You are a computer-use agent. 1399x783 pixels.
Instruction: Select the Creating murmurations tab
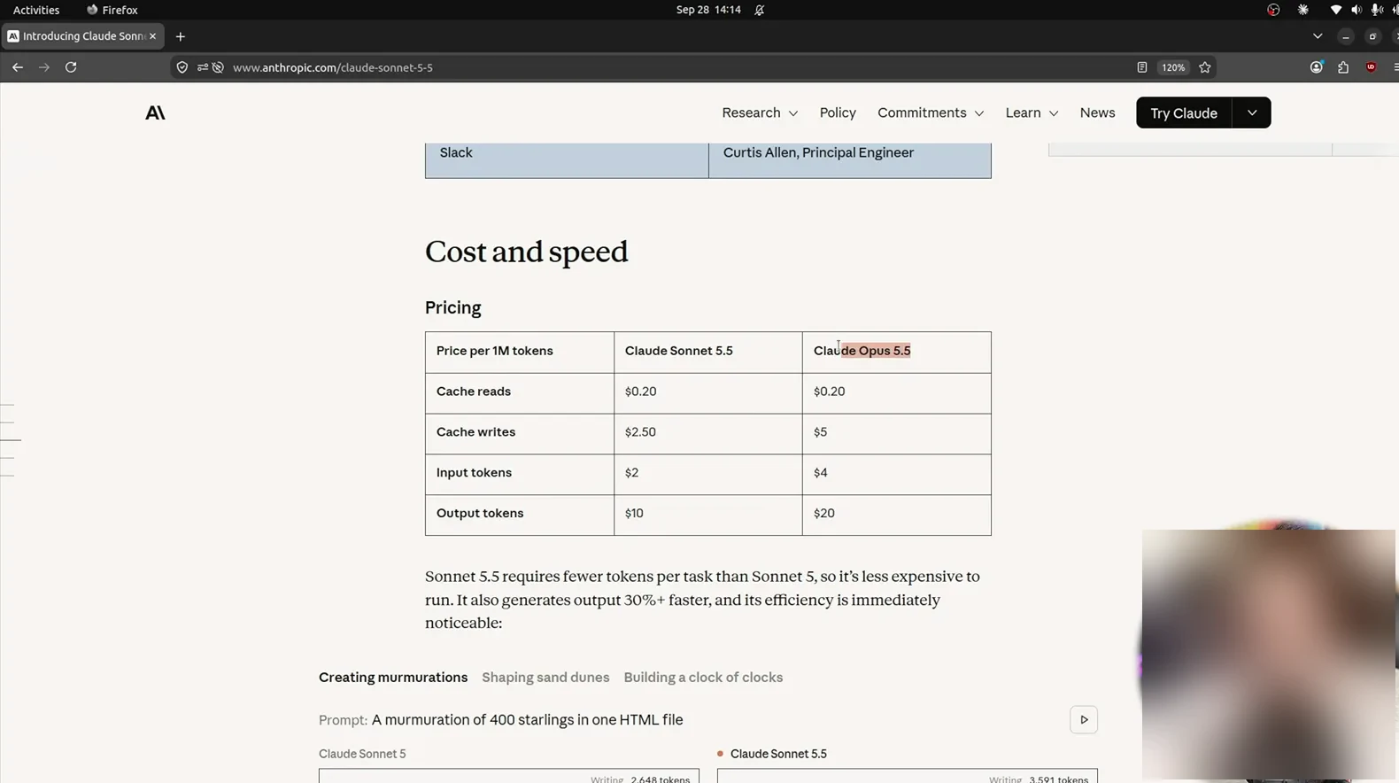tap(393, 678)
